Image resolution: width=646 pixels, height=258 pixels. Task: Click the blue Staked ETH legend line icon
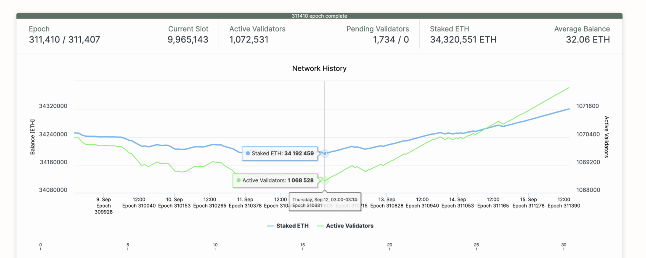[270, 226]
